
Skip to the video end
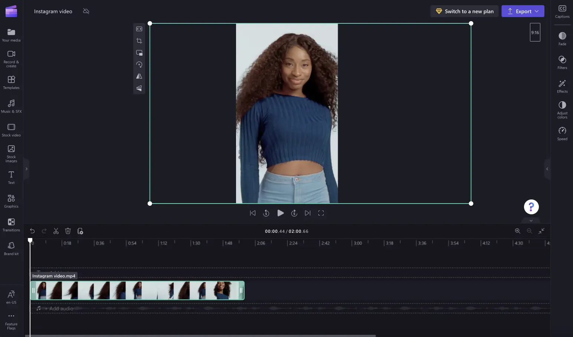click(308, 213)
